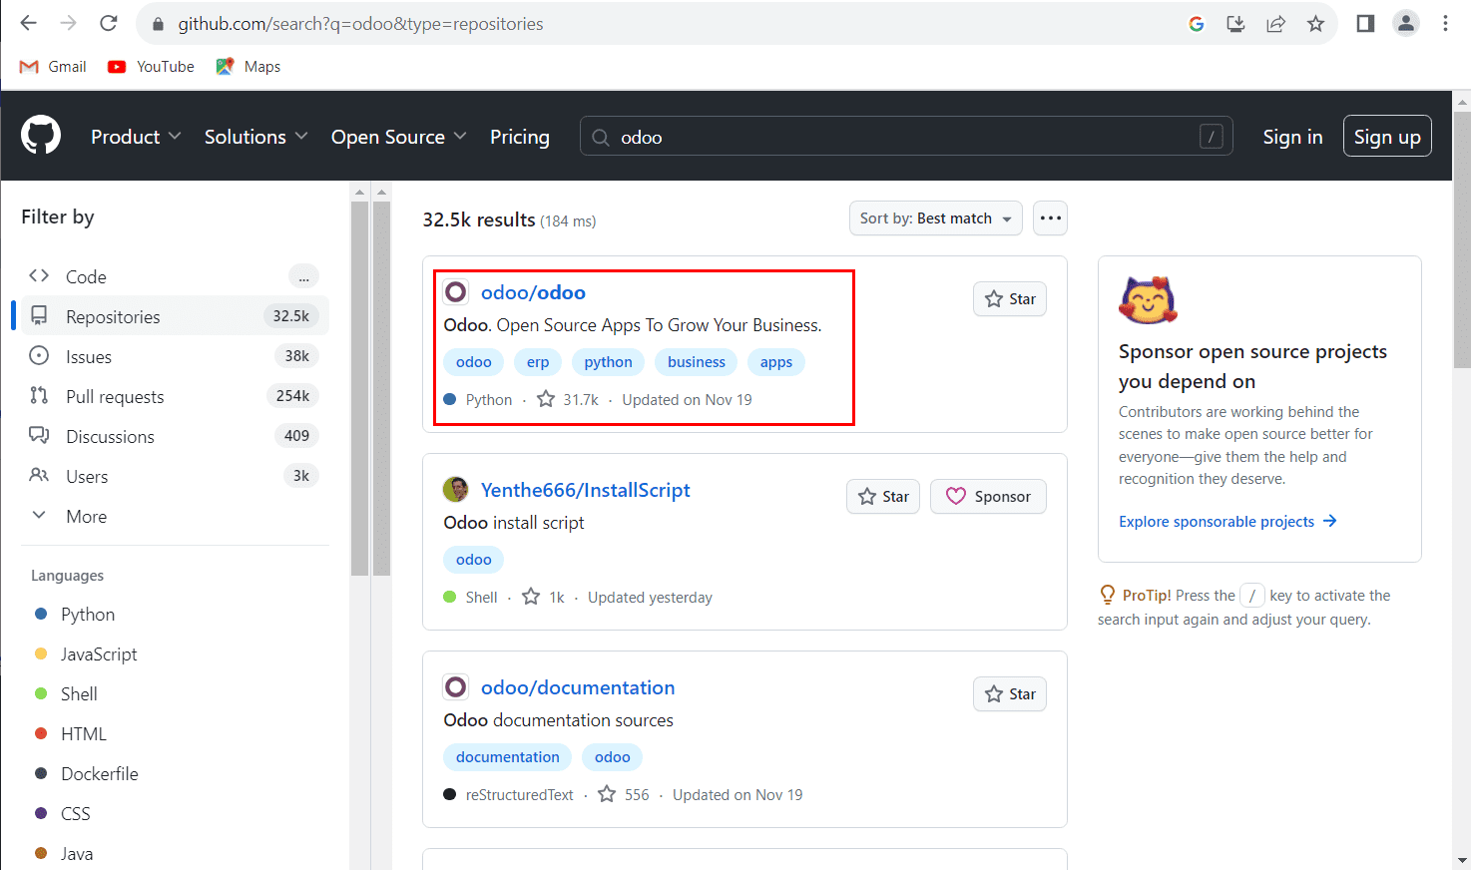Open Chrome three-dot menu

(1445, 24)
